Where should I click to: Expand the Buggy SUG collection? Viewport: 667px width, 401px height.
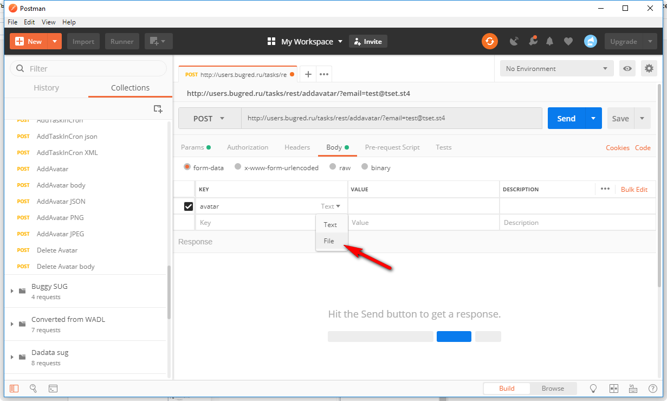point(12,291)
